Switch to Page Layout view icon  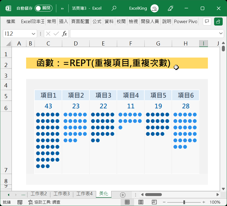(141, 202)
